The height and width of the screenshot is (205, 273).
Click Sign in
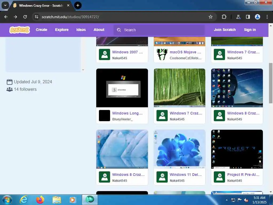coord(250,30)
